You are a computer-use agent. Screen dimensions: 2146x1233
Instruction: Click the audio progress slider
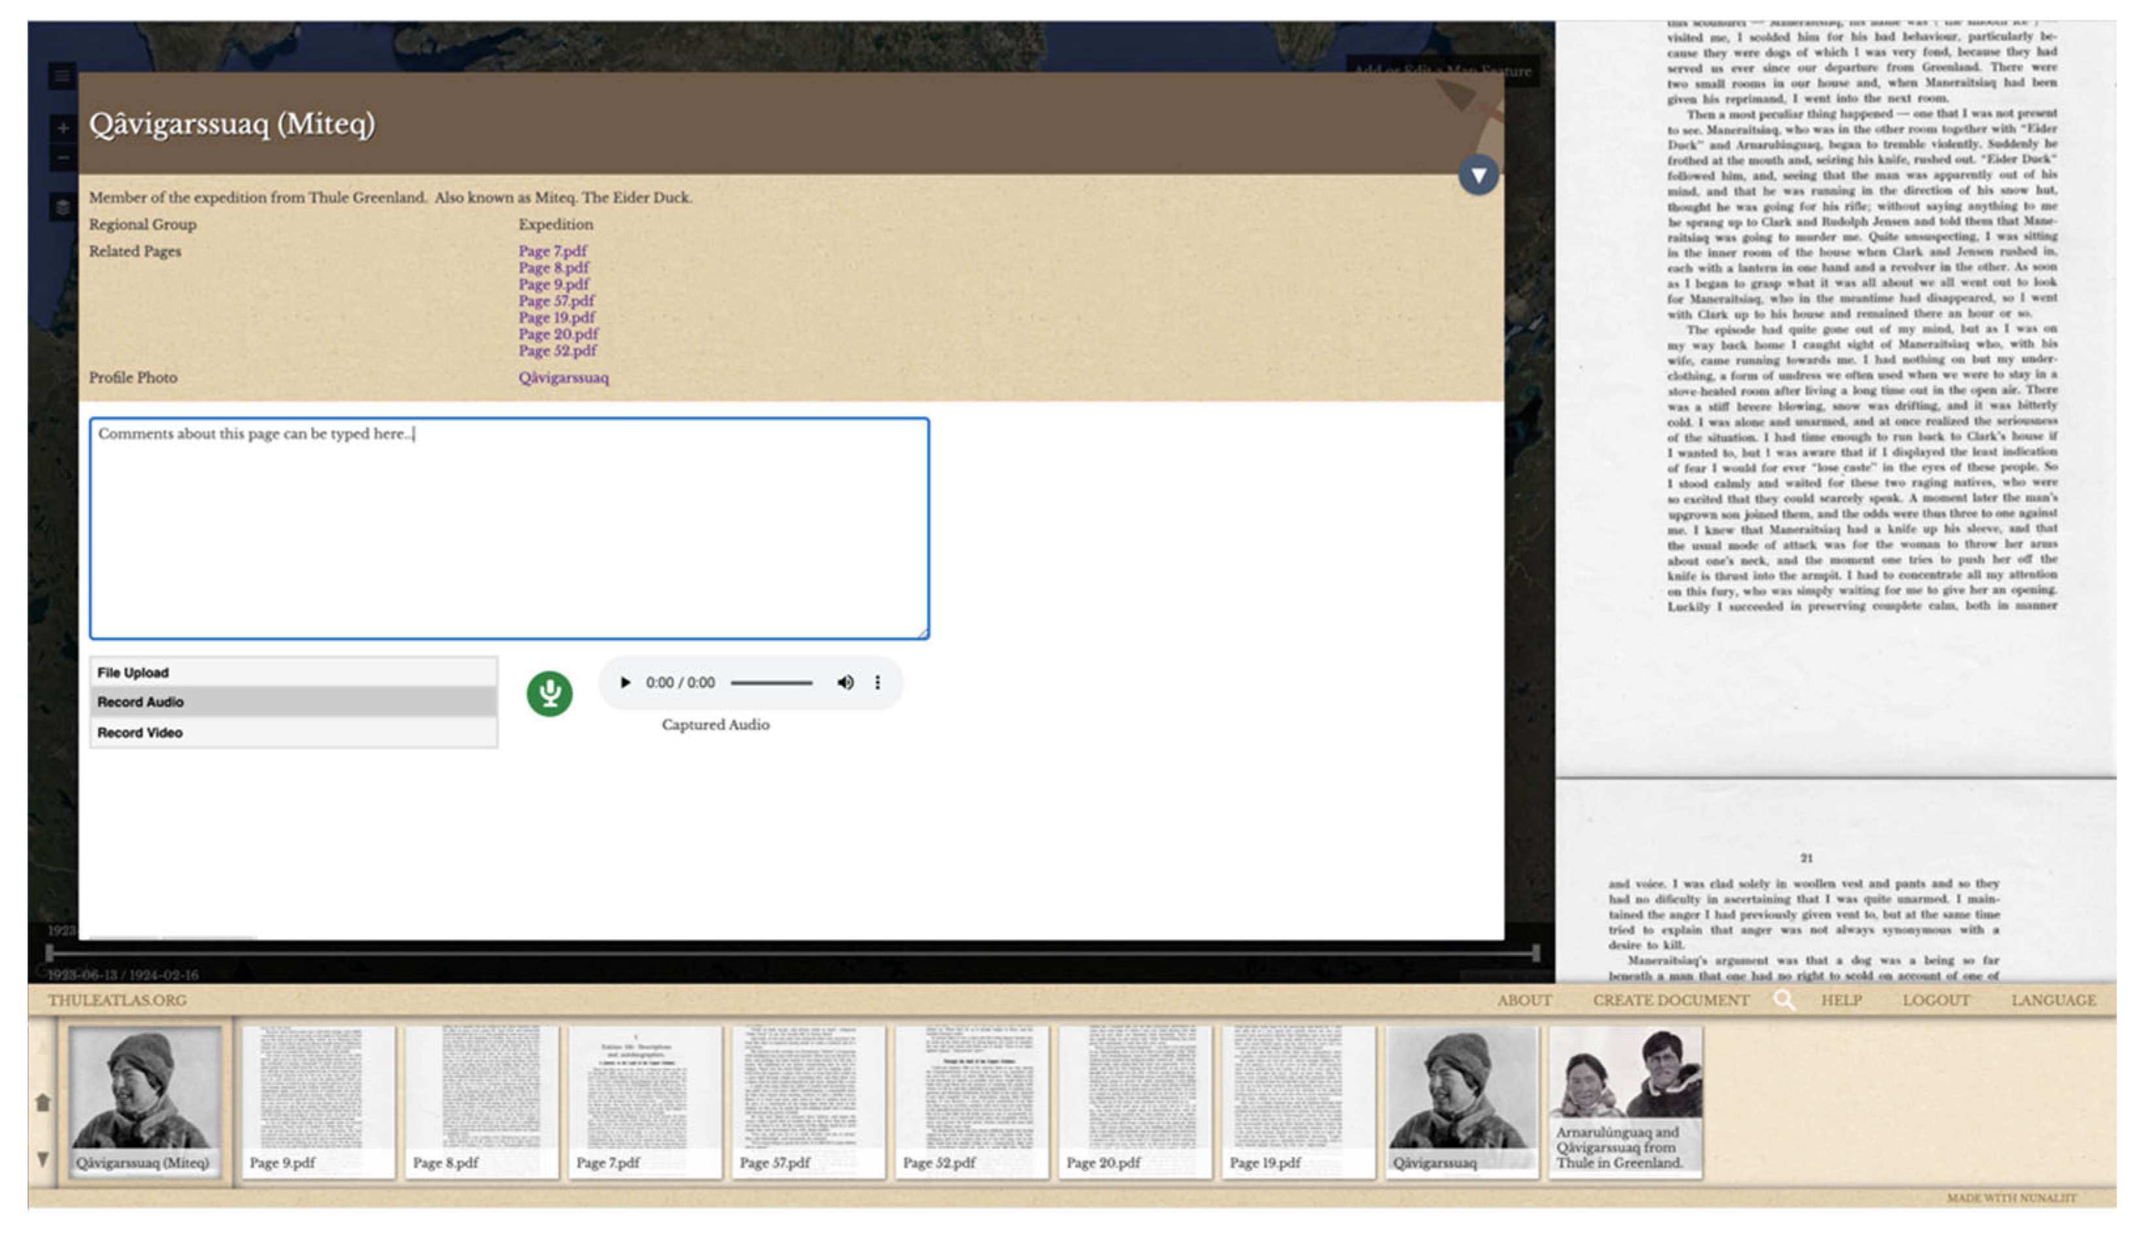click(771, 683)
